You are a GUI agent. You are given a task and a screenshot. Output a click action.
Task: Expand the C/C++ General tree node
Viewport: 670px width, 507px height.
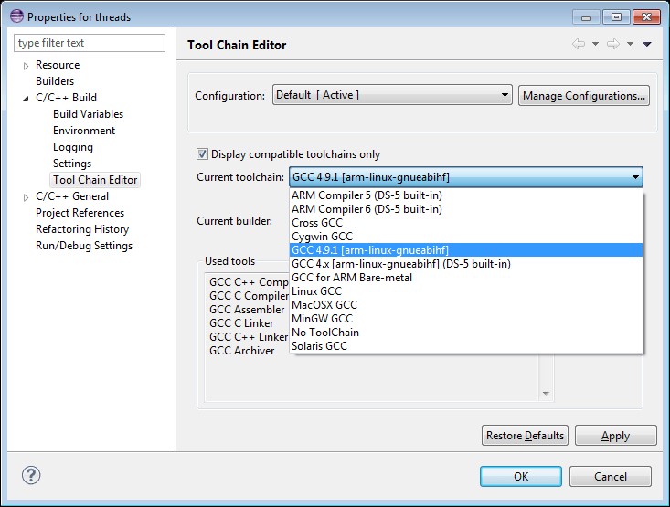click(x=26, y=197)
